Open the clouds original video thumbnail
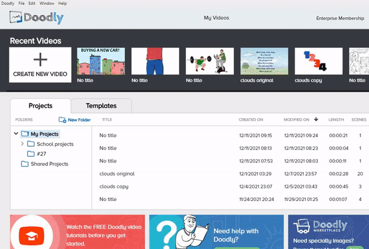 click(x=264, y=61)
